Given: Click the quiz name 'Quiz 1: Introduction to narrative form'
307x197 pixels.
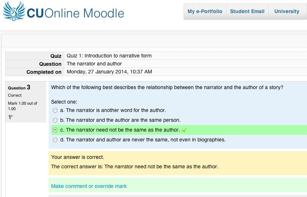Looking at the screenshot, I should point(109,56).
